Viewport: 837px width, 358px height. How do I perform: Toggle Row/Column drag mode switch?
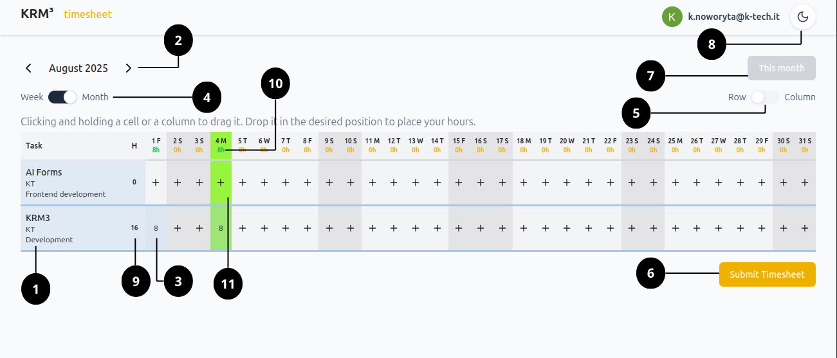tap(765, 97)
